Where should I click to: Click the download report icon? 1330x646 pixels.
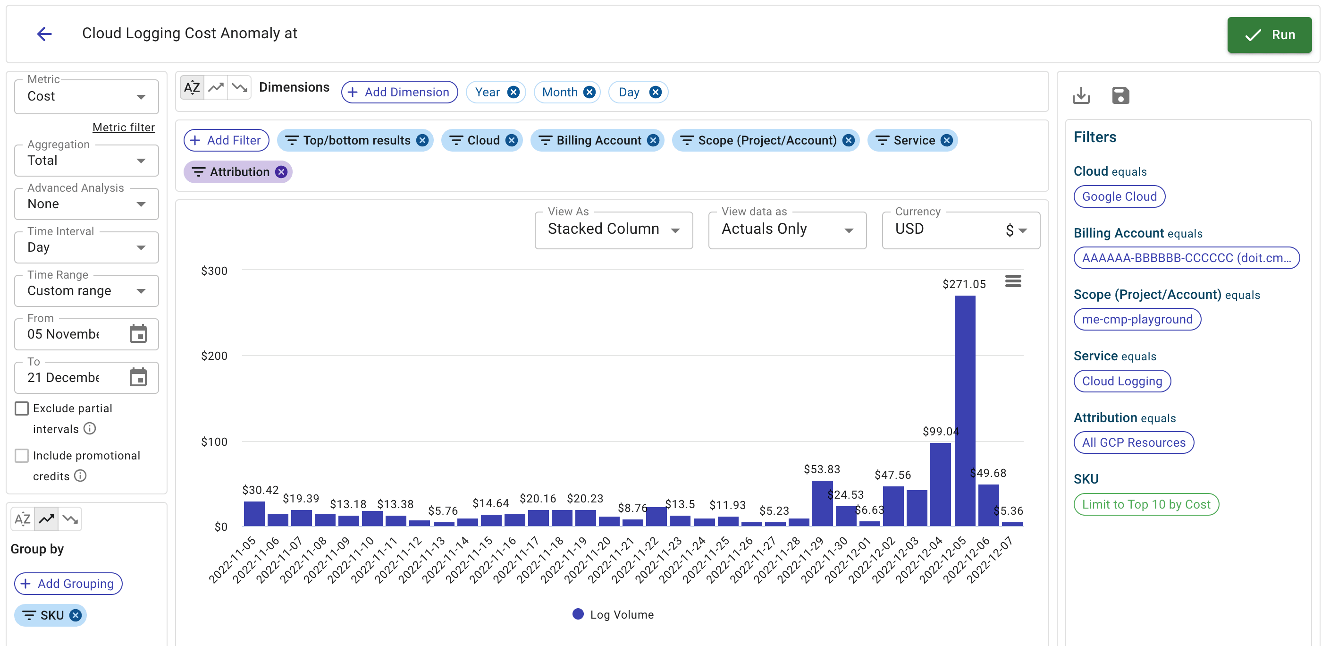[x=1081, y=95]
